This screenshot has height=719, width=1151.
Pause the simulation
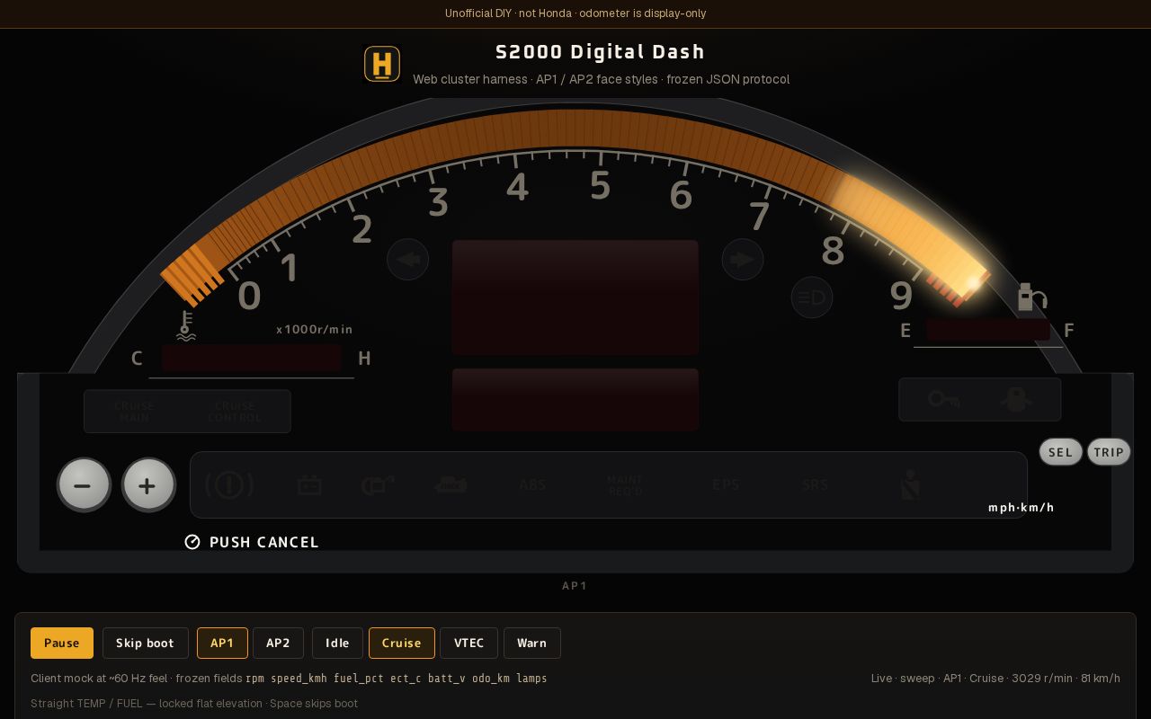[x=62, y=644]
